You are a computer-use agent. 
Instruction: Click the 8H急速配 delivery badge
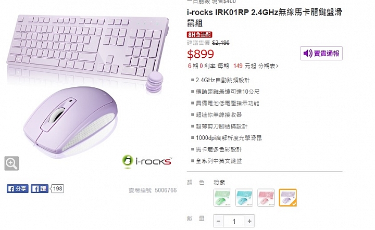coord(199,35)
